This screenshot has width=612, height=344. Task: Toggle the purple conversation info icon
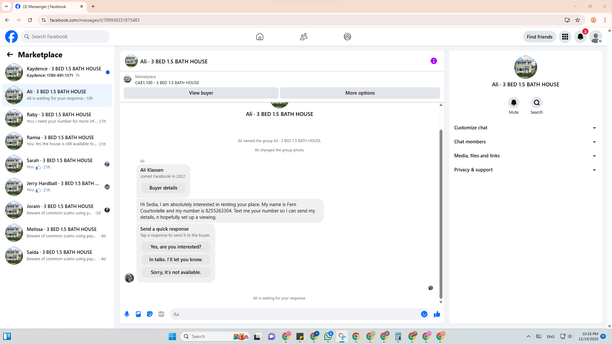coord(433,61)
